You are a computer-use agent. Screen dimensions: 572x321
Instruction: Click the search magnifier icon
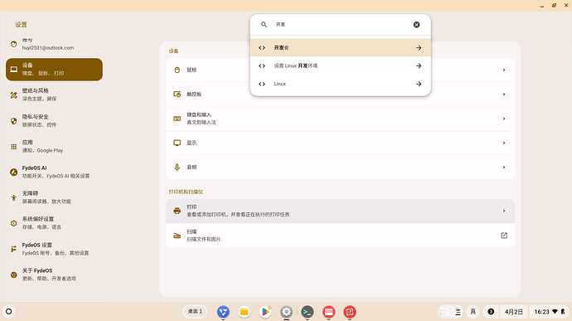point(264,24)
